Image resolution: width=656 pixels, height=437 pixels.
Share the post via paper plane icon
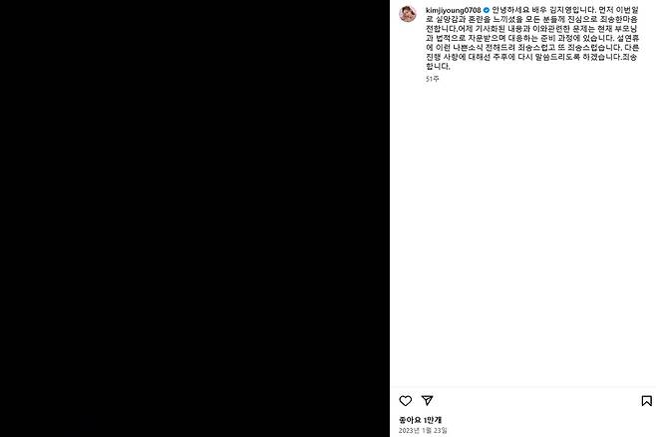click(x=427, y=400)
